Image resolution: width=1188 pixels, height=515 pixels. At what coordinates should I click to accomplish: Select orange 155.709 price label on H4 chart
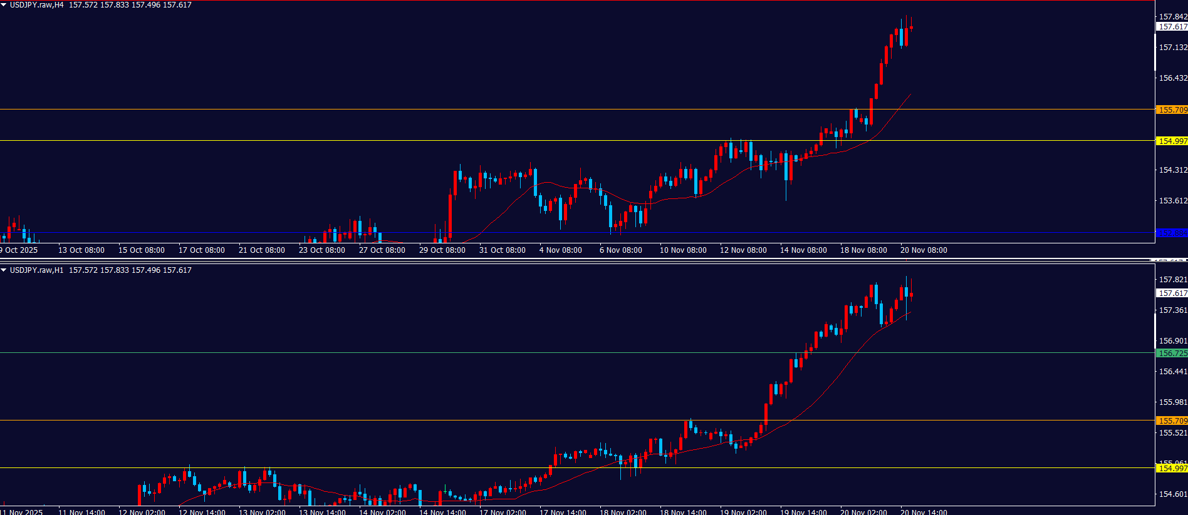(x=1172, y=110)
